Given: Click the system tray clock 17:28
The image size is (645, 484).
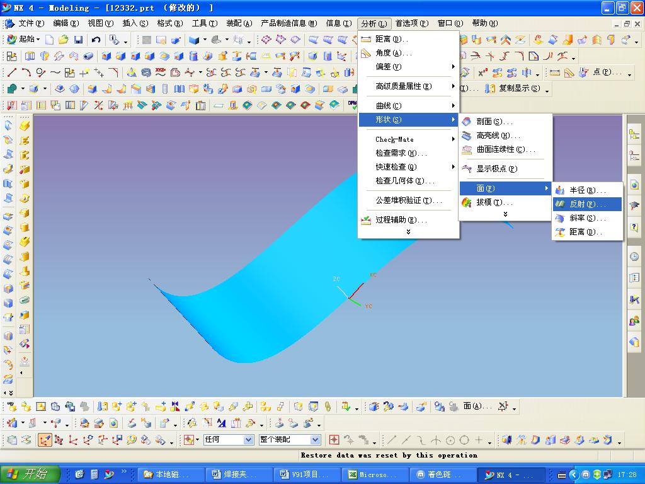Looking at the screenshot, I should point(627,475).
